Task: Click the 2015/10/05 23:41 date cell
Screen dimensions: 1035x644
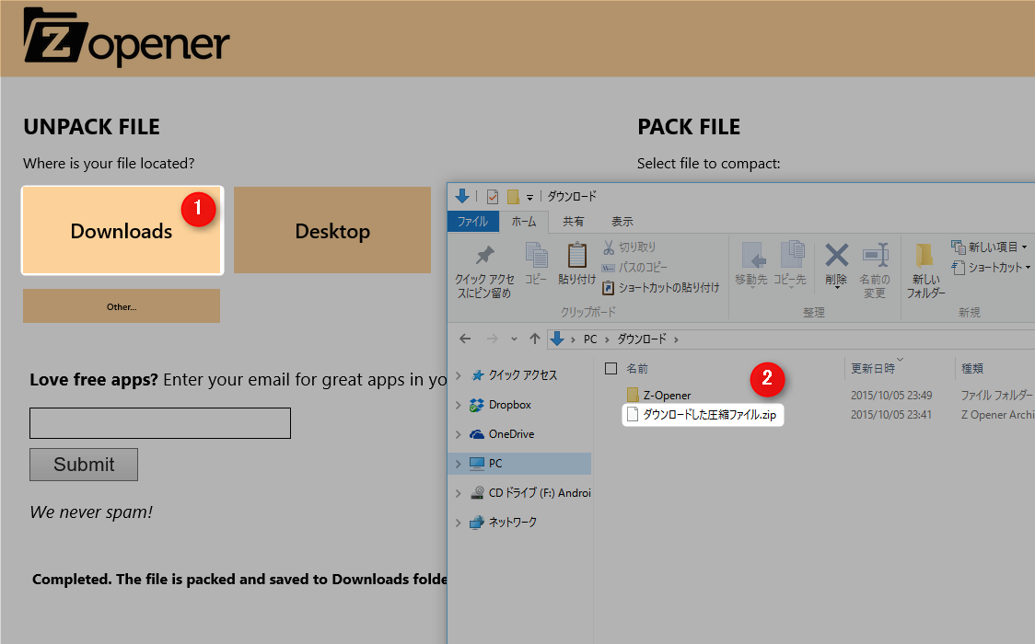Action: [x=891, y=415]
